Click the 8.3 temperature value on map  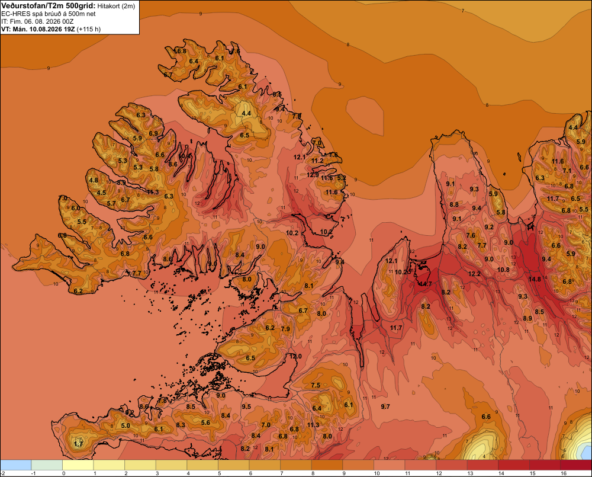(181, 425)
